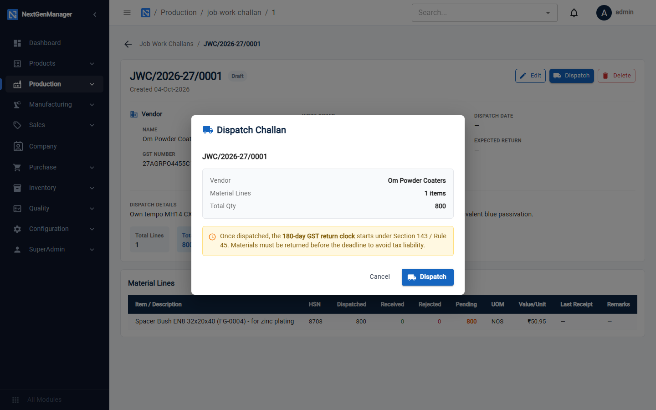Select the Spacer Bush EN8 material line

(x=383, y=321)
